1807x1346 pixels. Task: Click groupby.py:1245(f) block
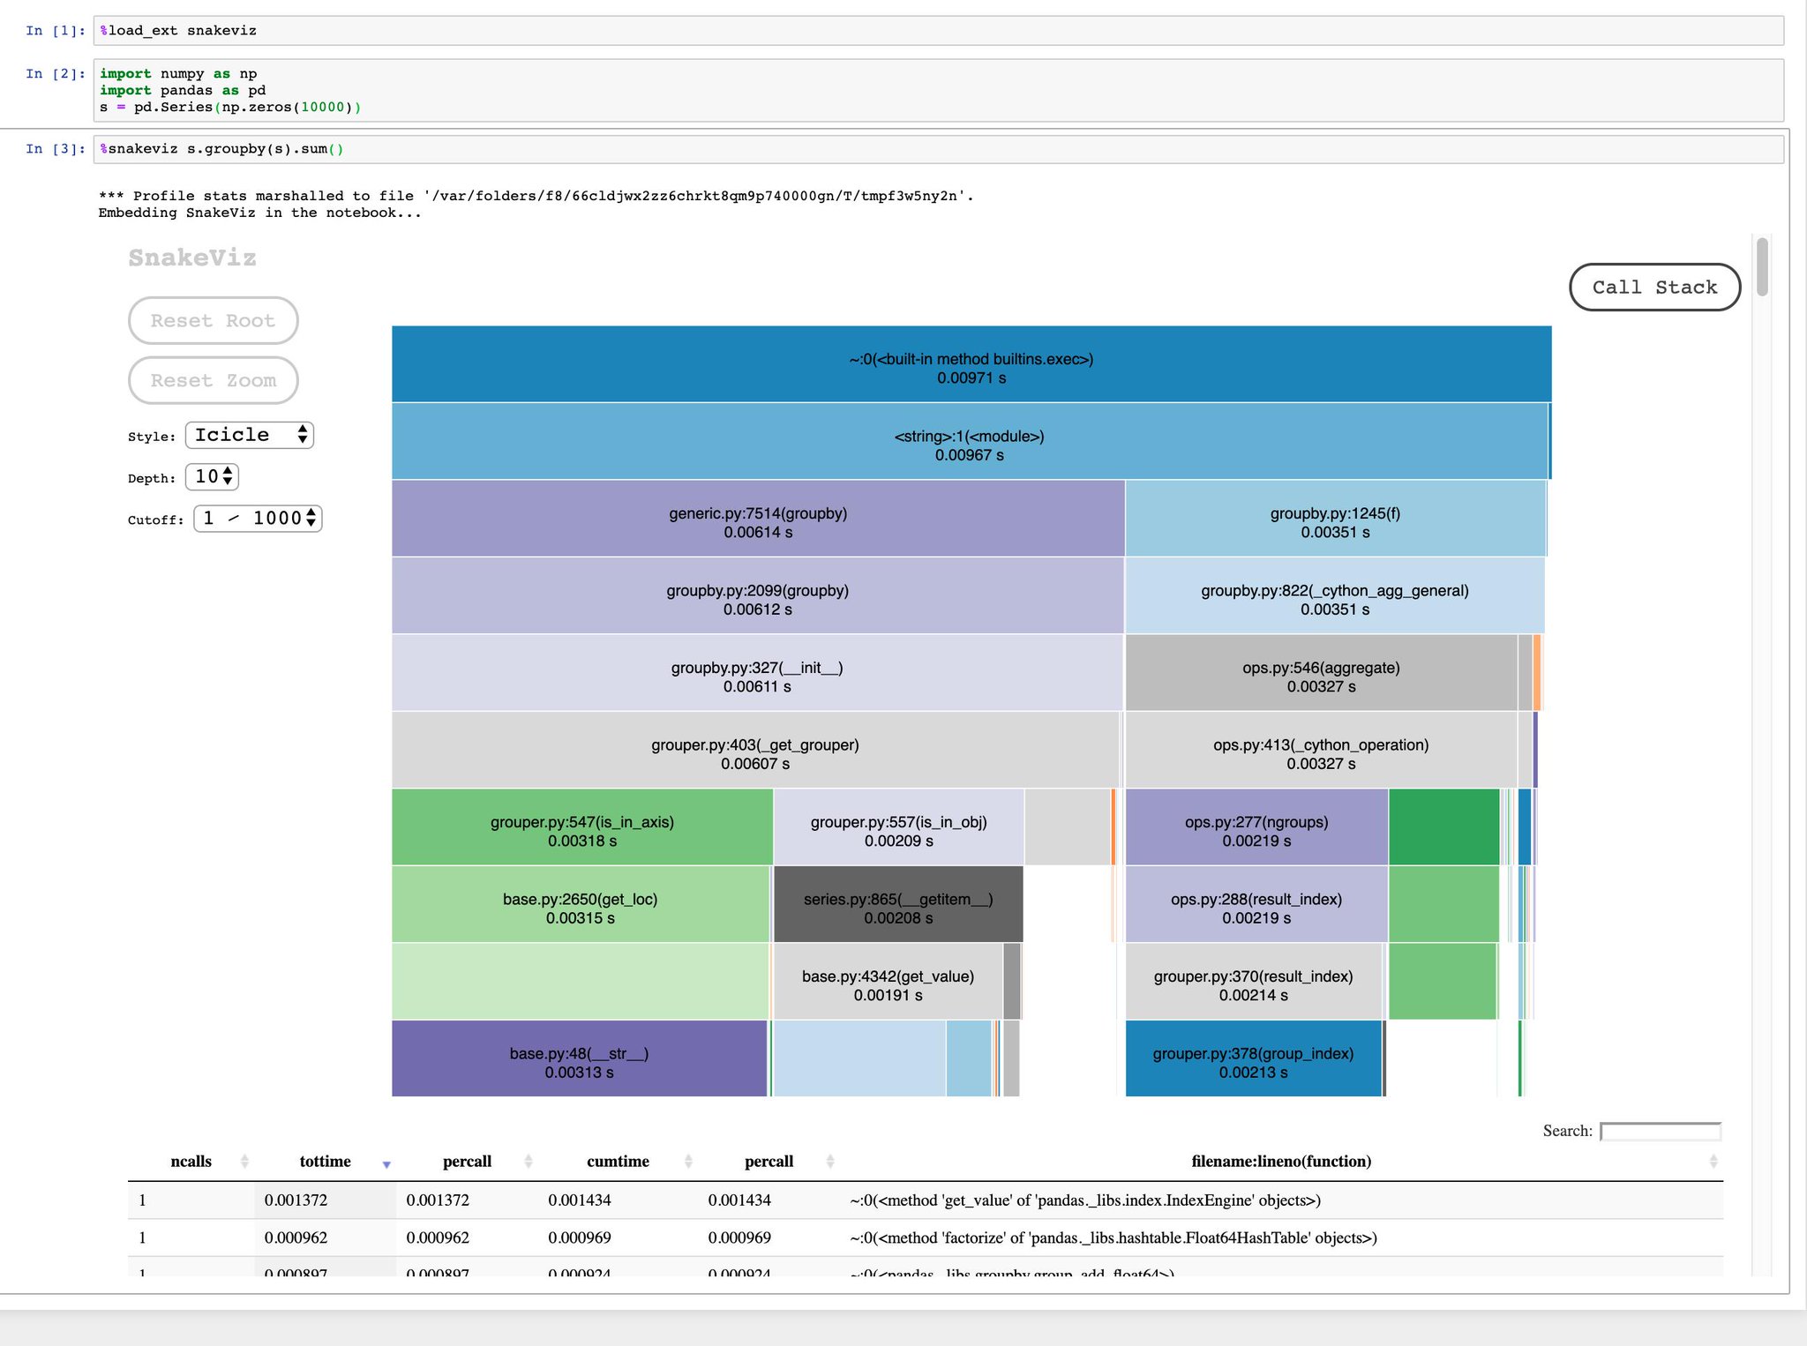point(1335,519)
